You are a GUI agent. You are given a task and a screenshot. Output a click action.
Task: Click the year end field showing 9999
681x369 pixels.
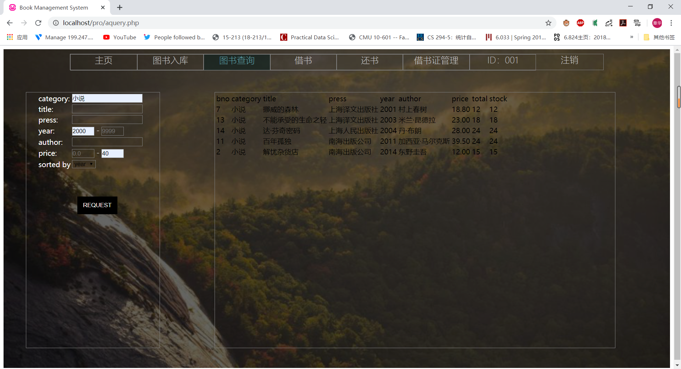[112, 131]
